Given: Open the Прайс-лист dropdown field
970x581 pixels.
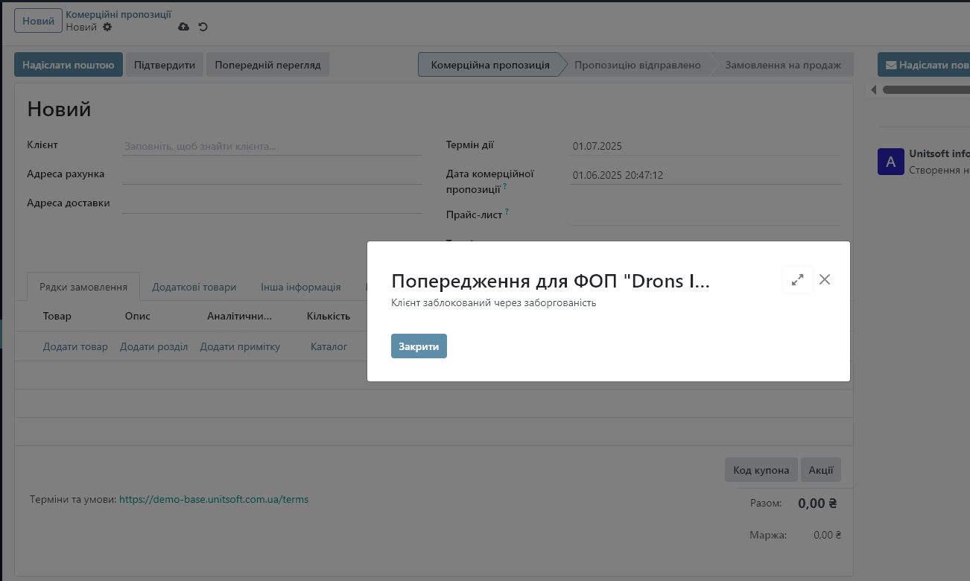Looking at the screenshot, I should click(705, 215).
